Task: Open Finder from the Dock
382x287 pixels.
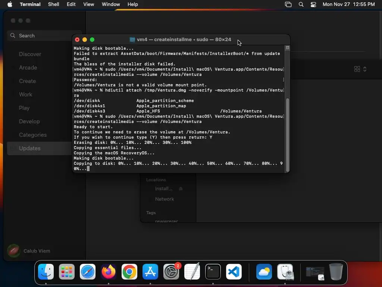Action: pyautogui.click(x=46, y=272)
